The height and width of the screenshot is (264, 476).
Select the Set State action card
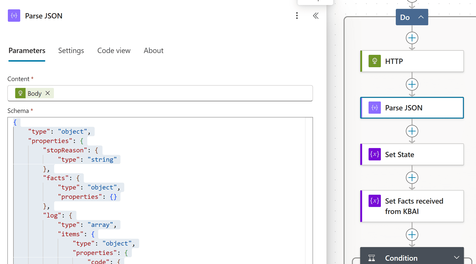click(412, 154)
